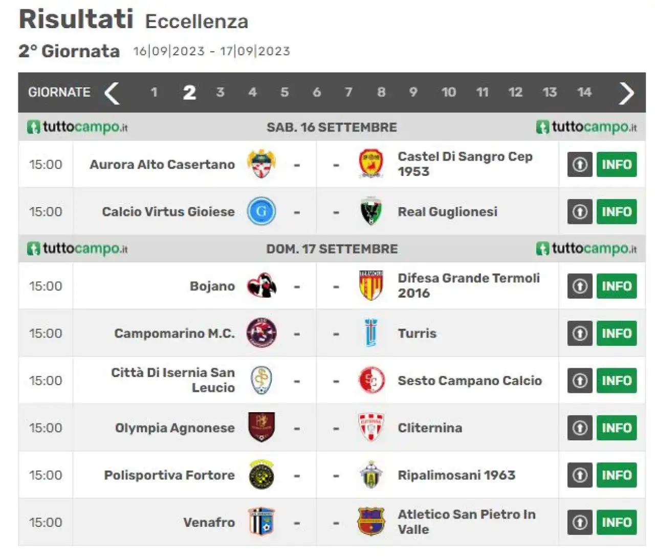
Task: Open the Difesa Grande Termoli 2016 crest
Action: [x=371, y=285]
